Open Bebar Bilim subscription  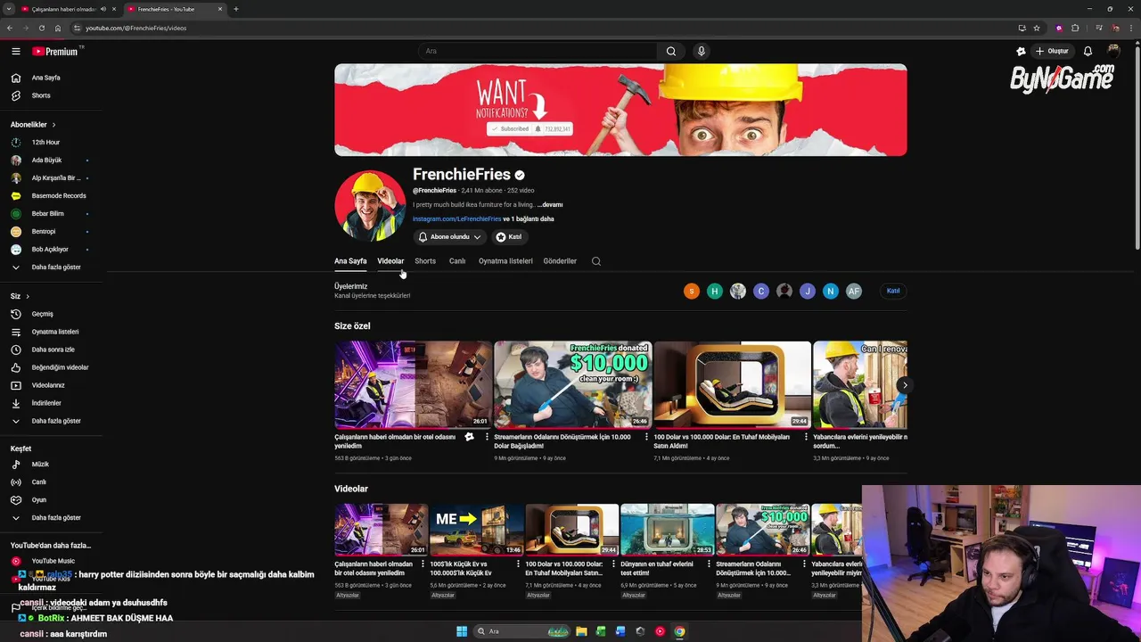50,214
